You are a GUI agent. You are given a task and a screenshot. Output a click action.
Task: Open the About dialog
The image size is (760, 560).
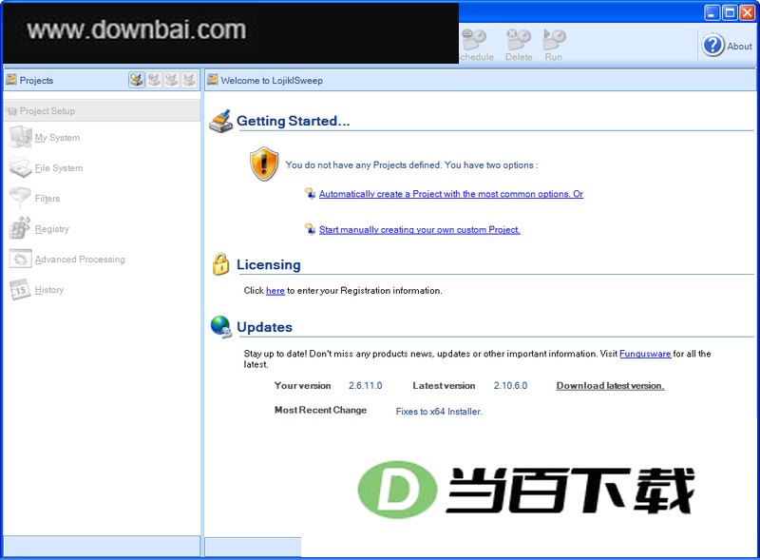coord(727,46)
